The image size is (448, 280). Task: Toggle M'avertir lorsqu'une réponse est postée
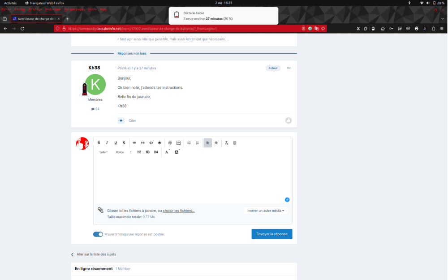[x=98, y=234]
